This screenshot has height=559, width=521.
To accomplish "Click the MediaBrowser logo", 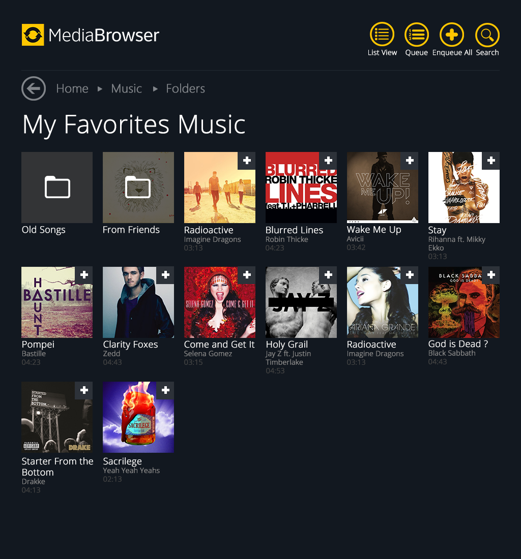I will pyautogui.click(x=90, y=35).
